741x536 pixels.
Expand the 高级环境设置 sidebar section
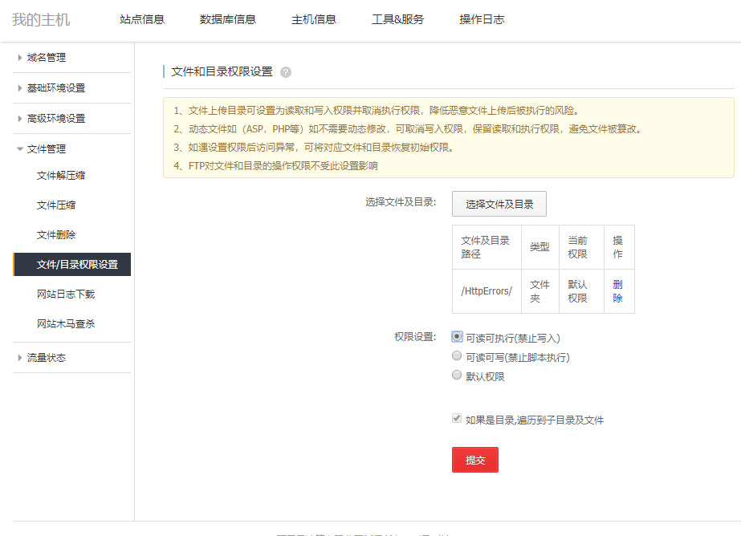[x=55, y=119]
